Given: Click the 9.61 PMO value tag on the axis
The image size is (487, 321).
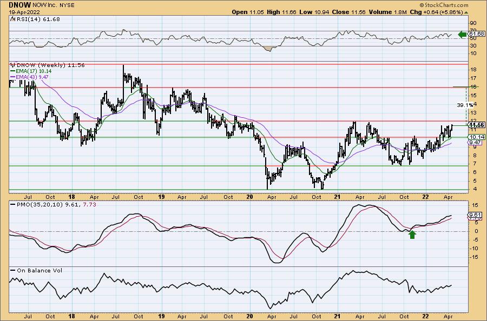Looking at the screenshot, I should (x=476, y=215).
